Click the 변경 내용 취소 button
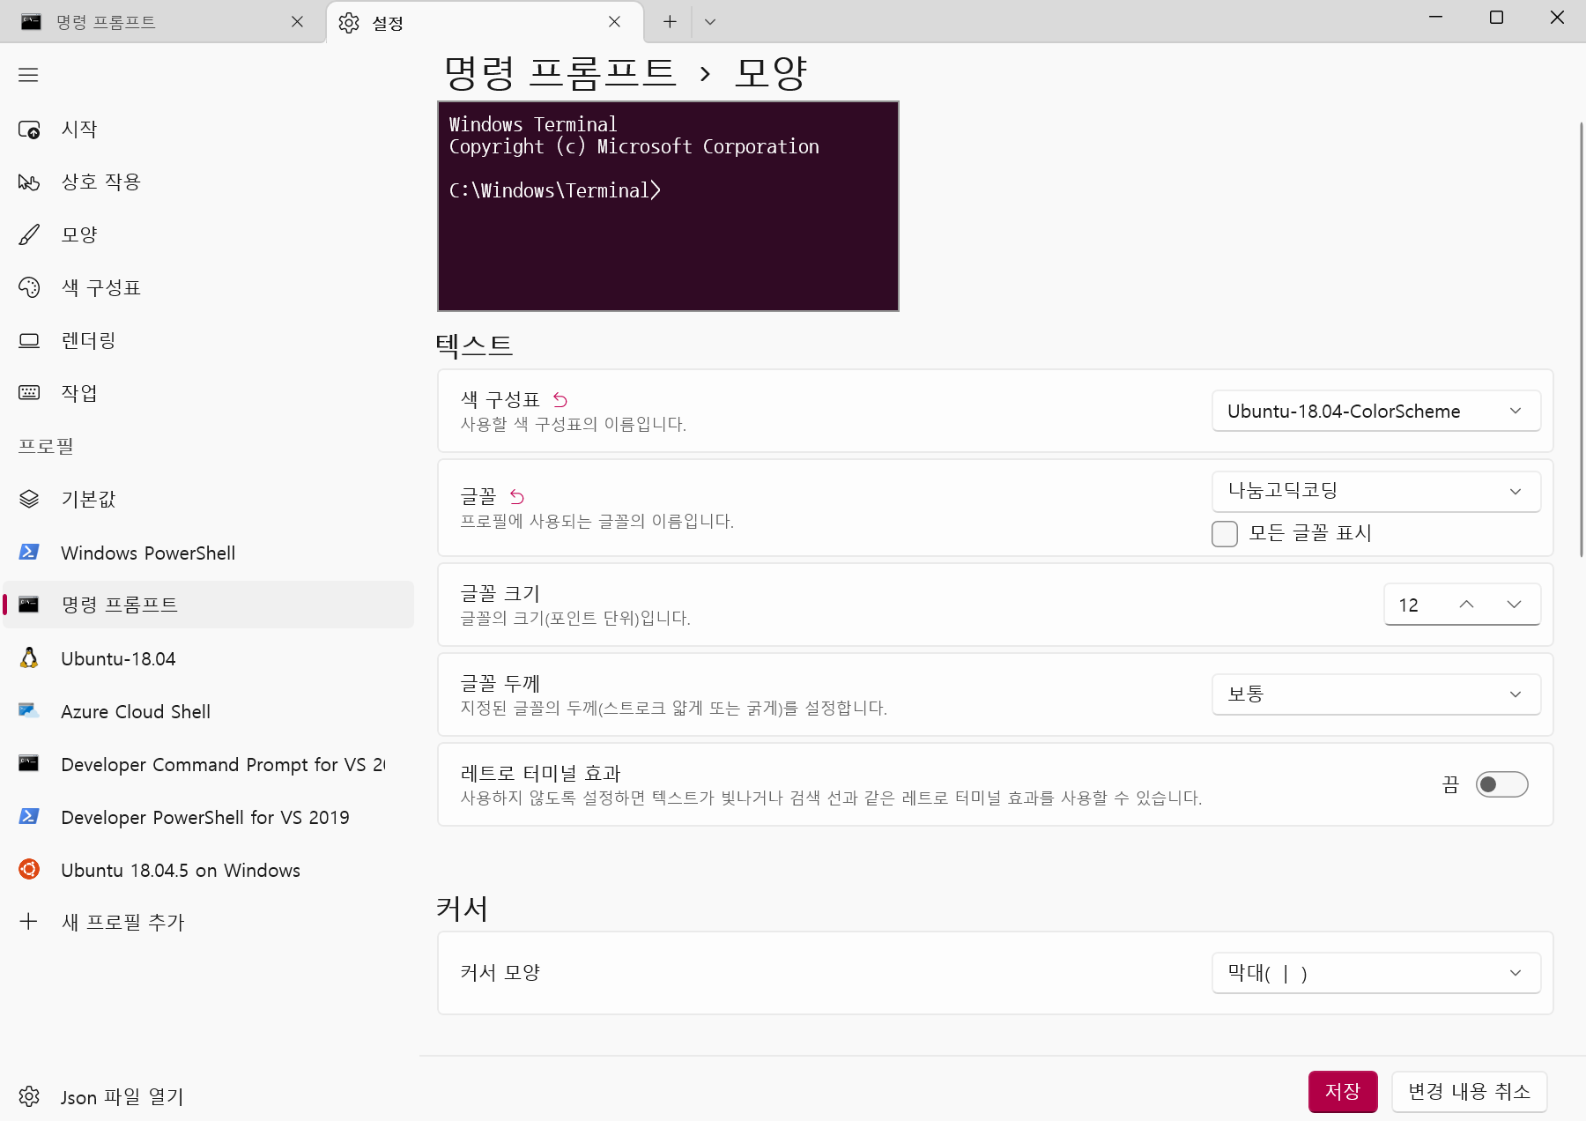The height and width of the screenshot is (1121, 1586). tap(1469, 1092)
